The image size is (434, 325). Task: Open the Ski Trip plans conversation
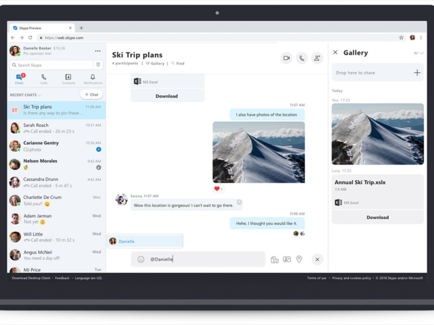point(56,110)
